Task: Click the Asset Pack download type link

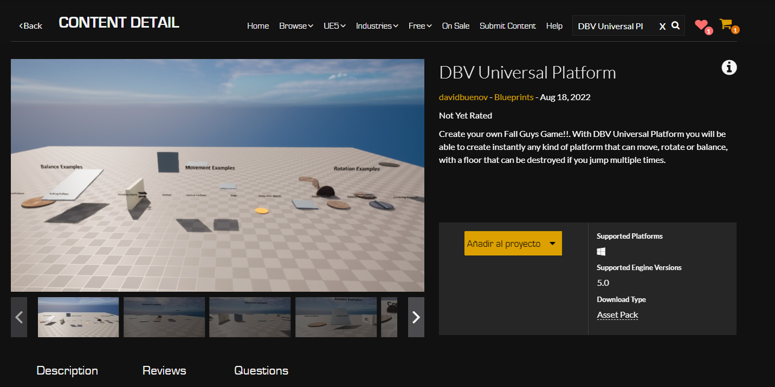Action: [617, 315]
